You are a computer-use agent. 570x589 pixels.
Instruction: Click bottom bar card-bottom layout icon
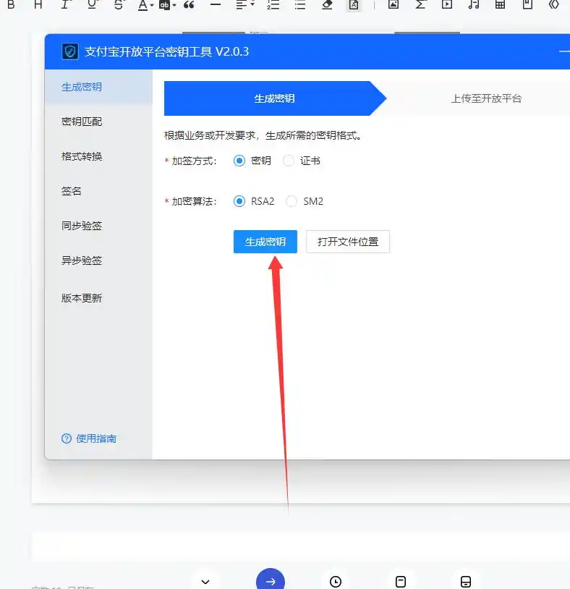(466, 582)
